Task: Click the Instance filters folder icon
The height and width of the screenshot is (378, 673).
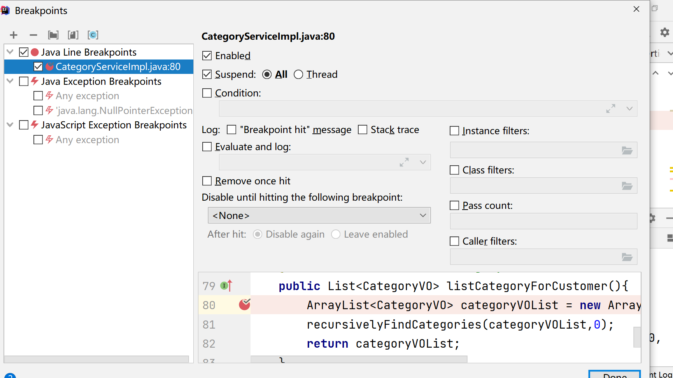Action: [627, 150]
